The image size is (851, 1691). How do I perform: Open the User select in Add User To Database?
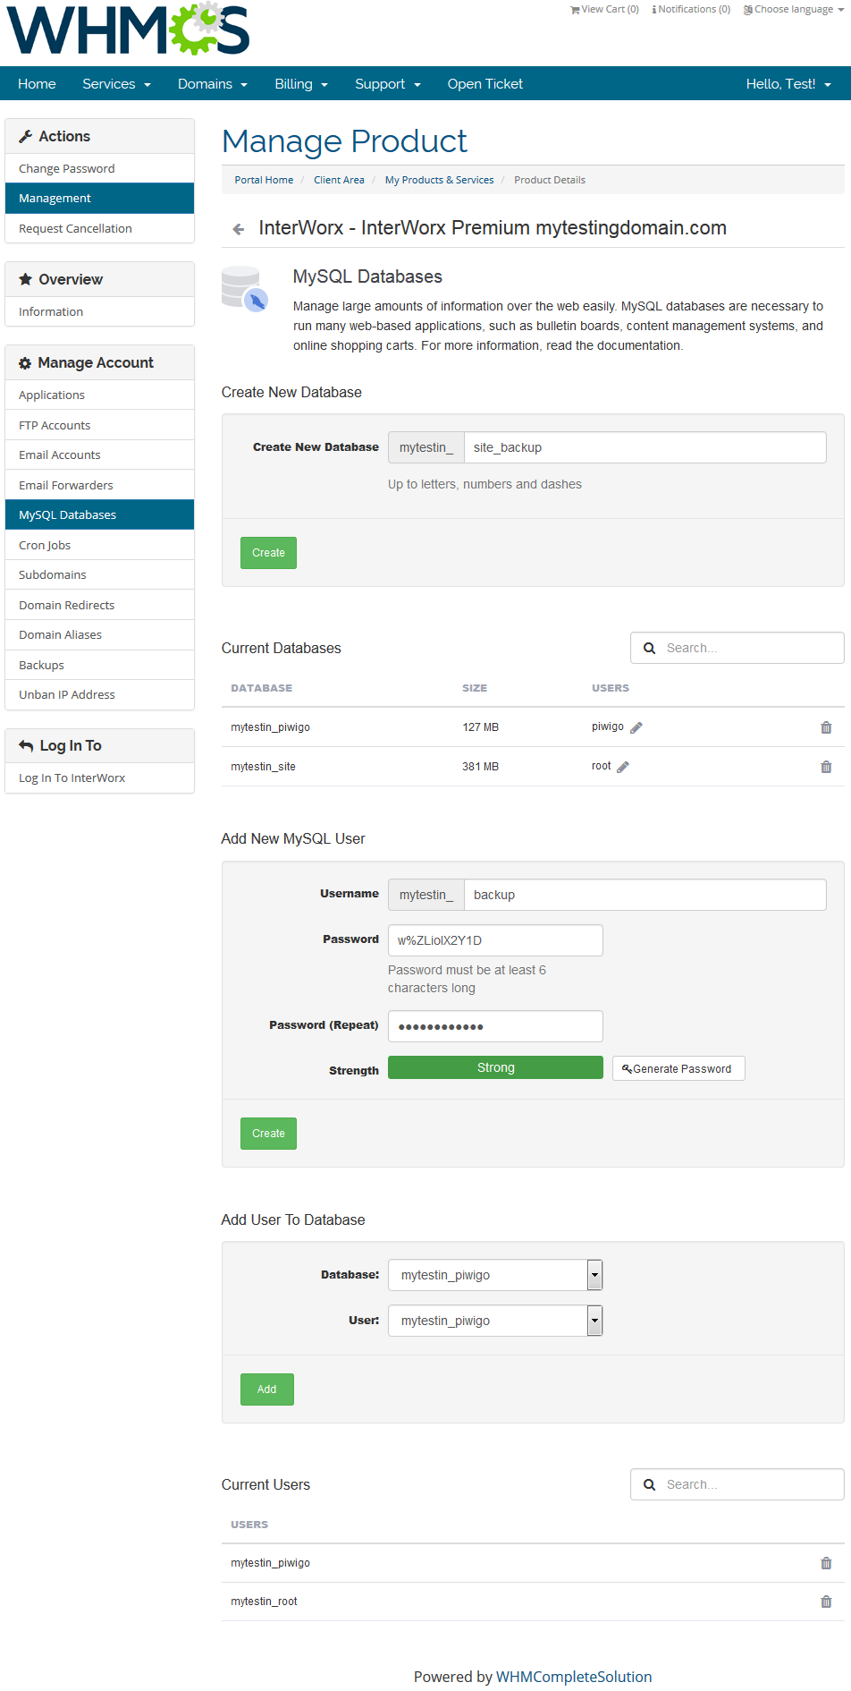[495, 1321]
